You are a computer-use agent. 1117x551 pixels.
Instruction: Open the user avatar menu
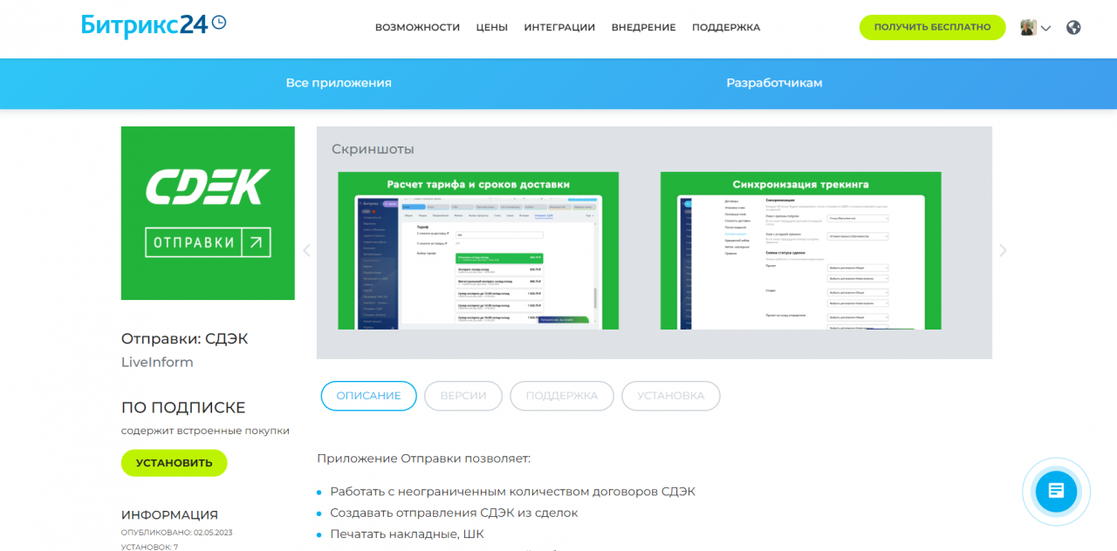[1035, 27]
